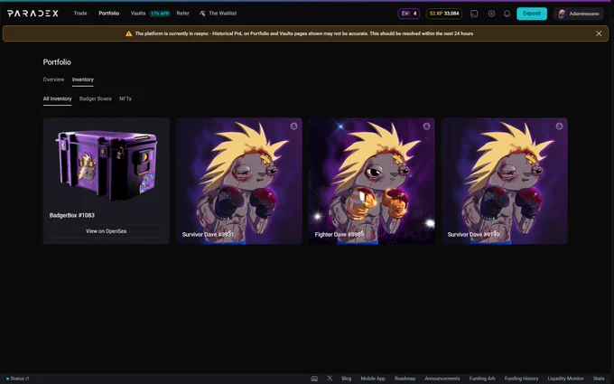This screenshot has height=384, width=614.
Task: Open the Portfolio menu item
Action: (109, 14)
